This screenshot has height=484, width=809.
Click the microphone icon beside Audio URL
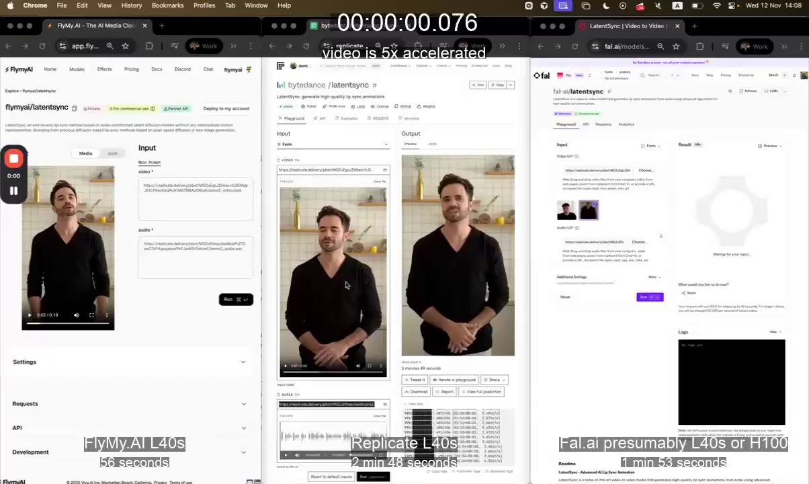click(661, 237)
